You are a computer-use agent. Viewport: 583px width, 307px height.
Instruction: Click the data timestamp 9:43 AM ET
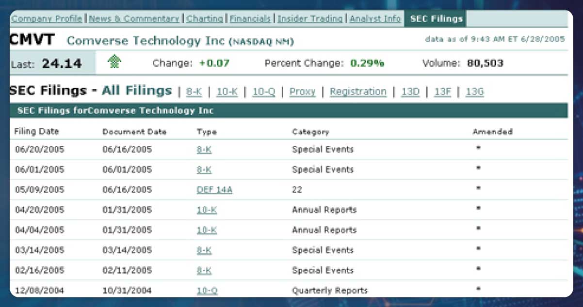[x=494, y=39]
